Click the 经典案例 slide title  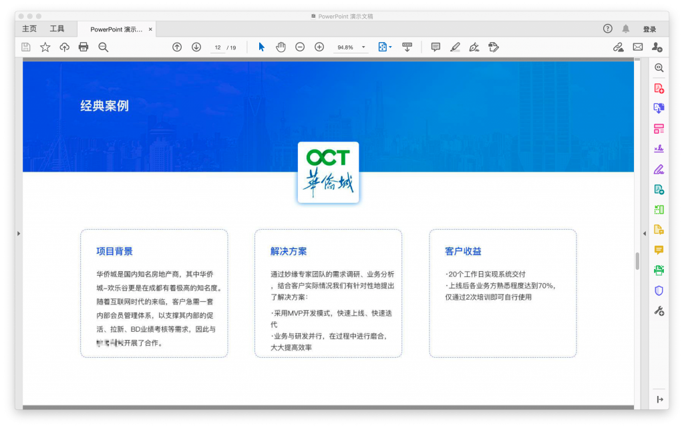coord(105,106)
